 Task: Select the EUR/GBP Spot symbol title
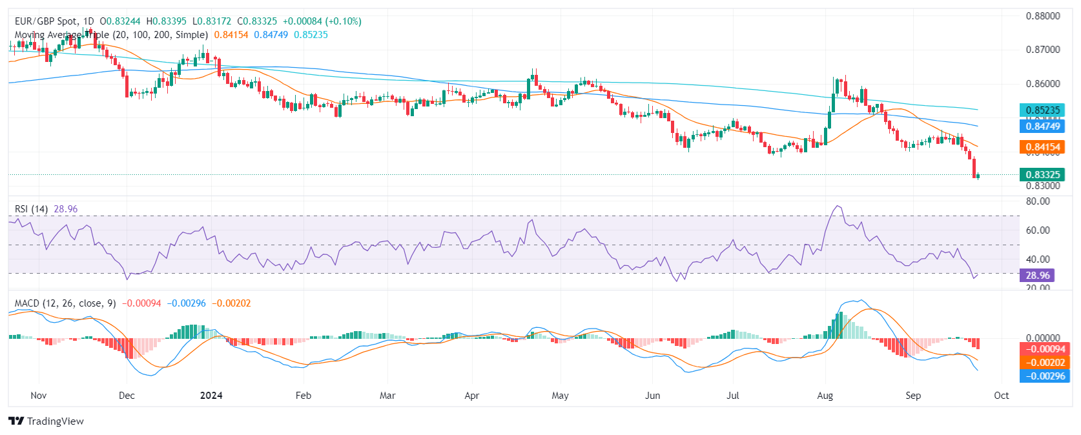tap(46, 21)
